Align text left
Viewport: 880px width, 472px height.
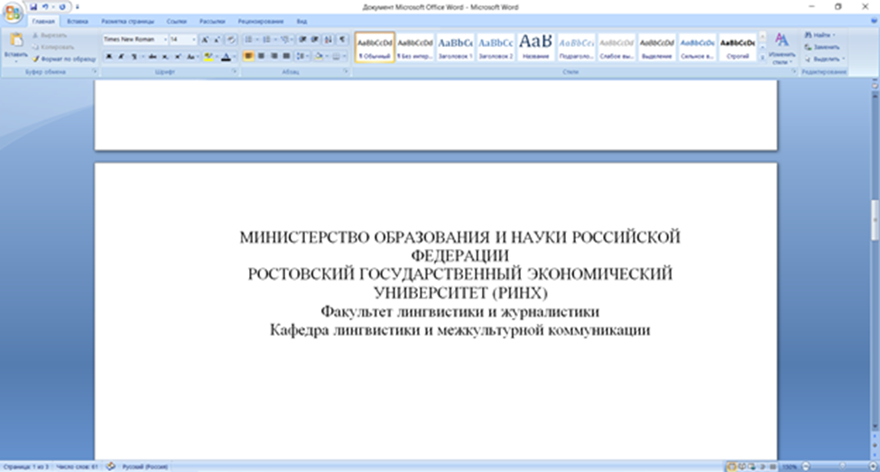[x=248, y=57]
